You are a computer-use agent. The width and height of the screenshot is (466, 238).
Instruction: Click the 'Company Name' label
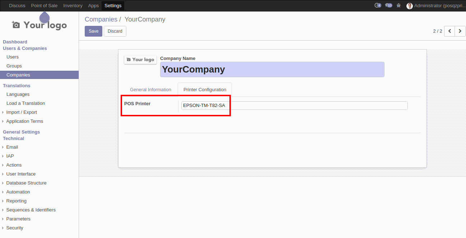[x=178, y=59]
